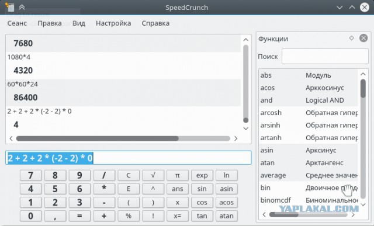Click the sin key
The image size is (374, 226).
pos(202,189)
